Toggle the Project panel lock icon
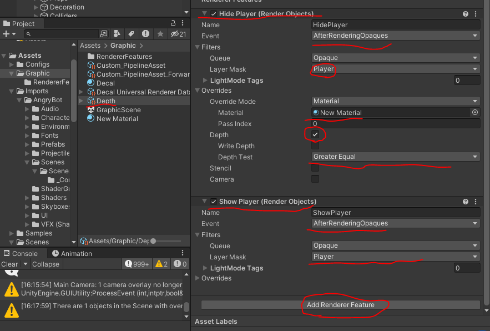This screenshot has width=490, height=331. [x=173, y=23]
